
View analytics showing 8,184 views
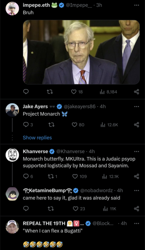pos(108,92)
